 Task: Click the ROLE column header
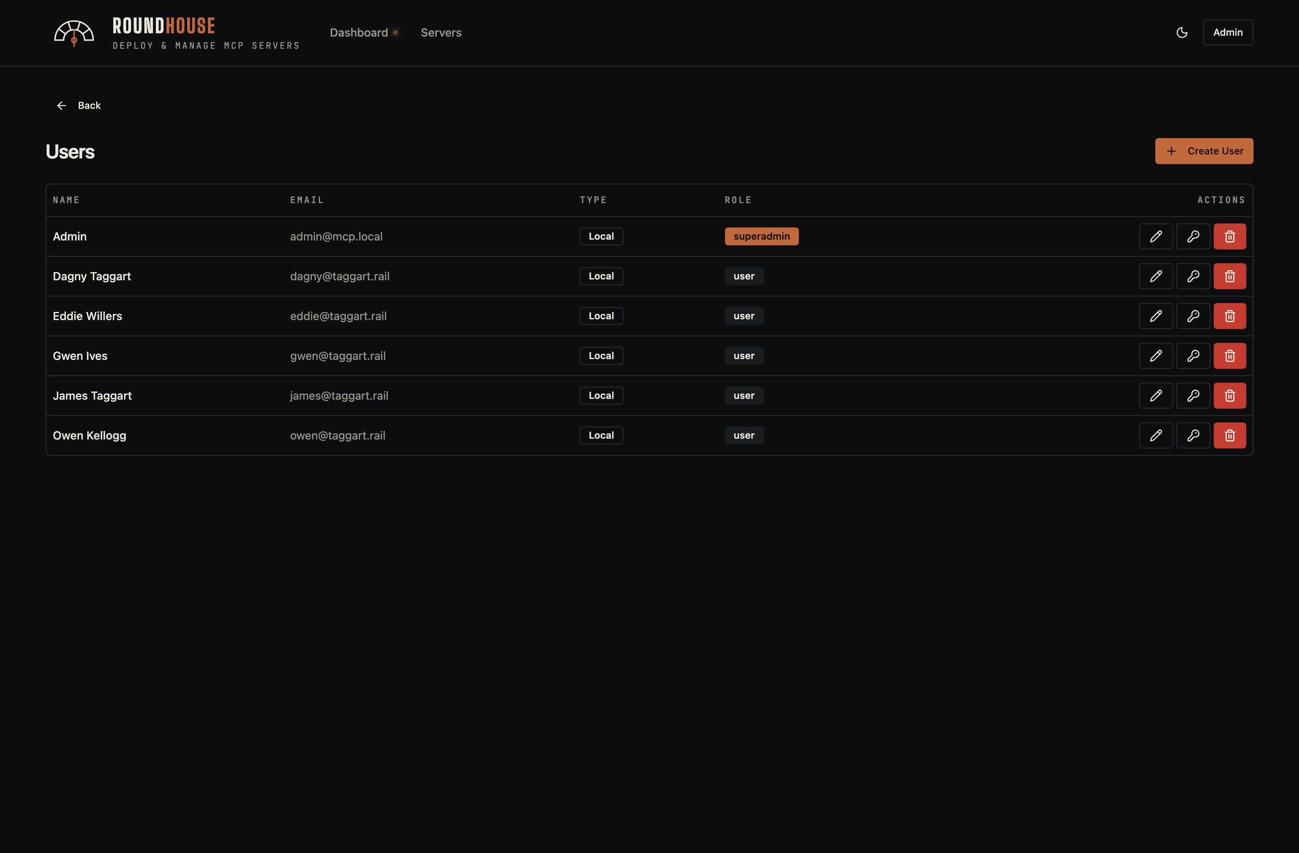pos(738,200)
